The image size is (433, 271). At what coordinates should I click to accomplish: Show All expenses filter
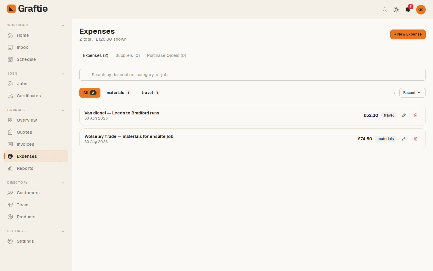click(90, 93)
